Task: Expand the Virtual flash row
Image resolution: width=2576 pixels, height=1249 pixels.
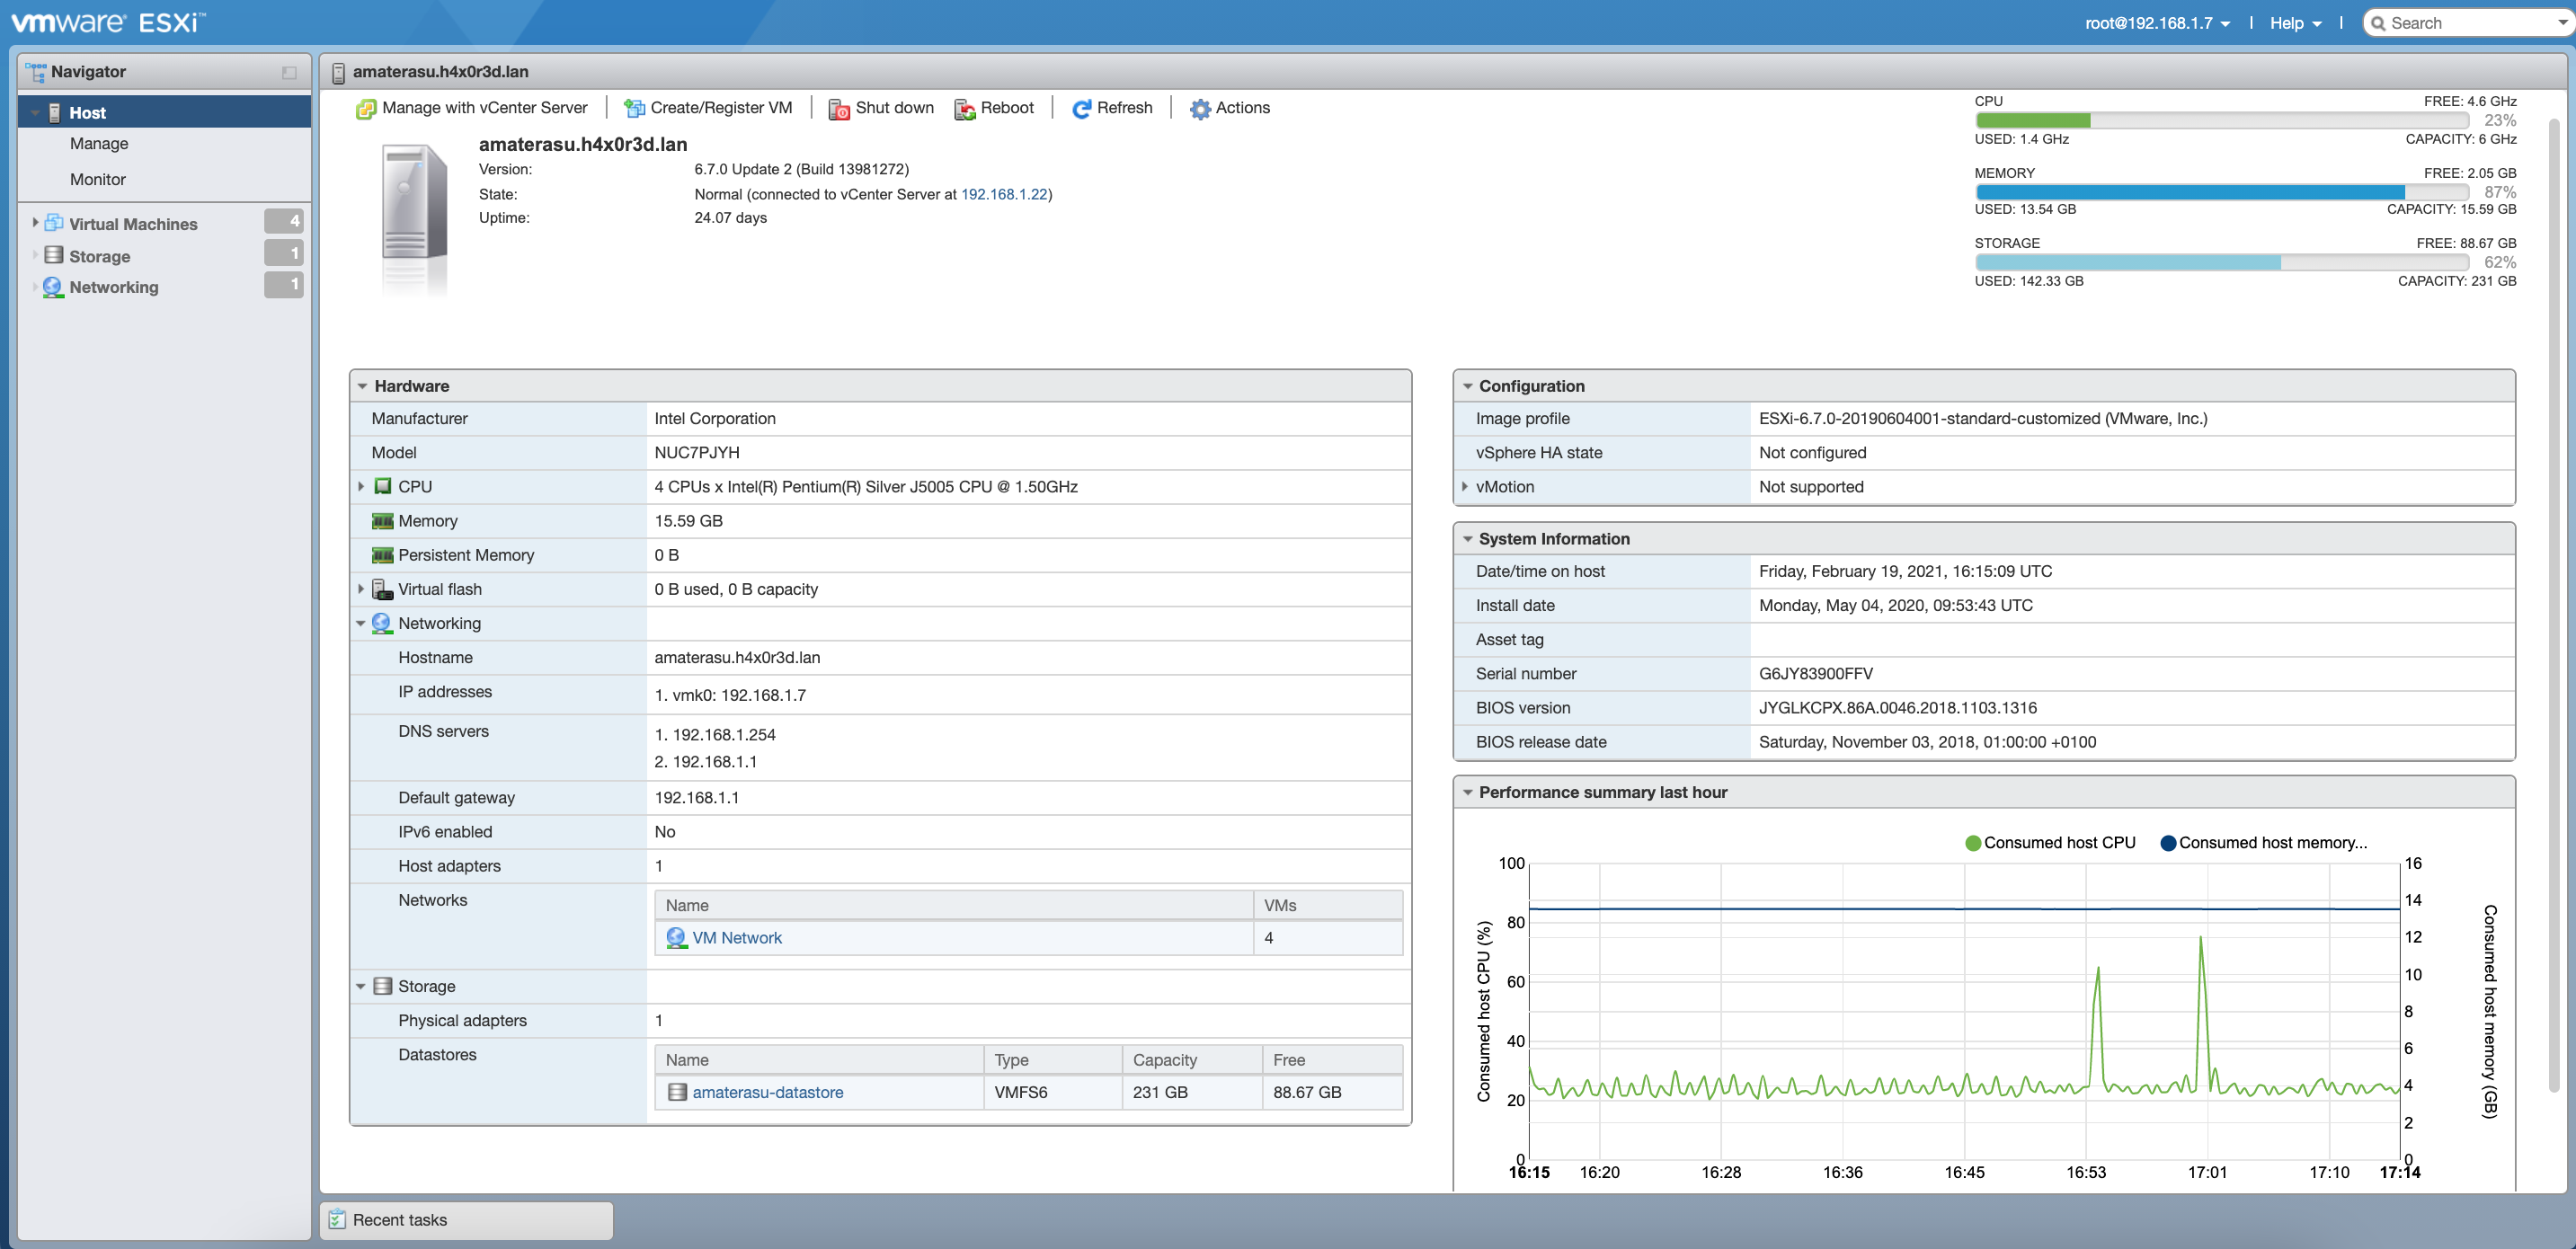Action: 361,589
